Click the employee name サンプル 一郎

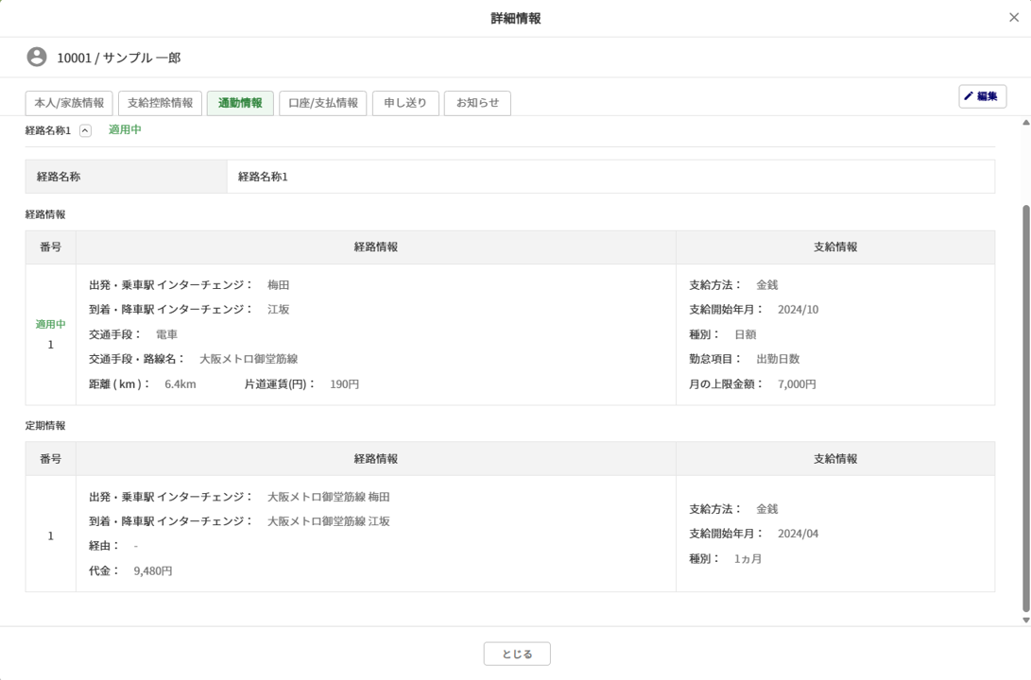click(142, 58)
